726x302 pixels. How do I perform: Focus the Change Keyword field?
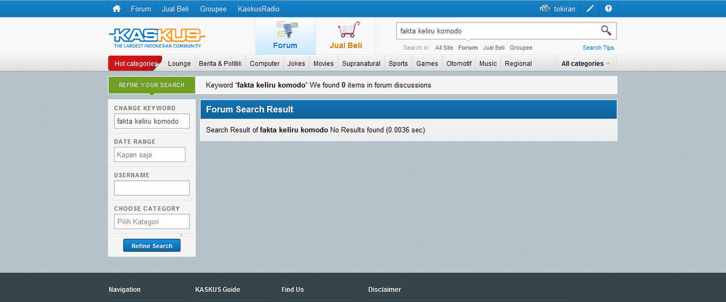tap(152, 121)
